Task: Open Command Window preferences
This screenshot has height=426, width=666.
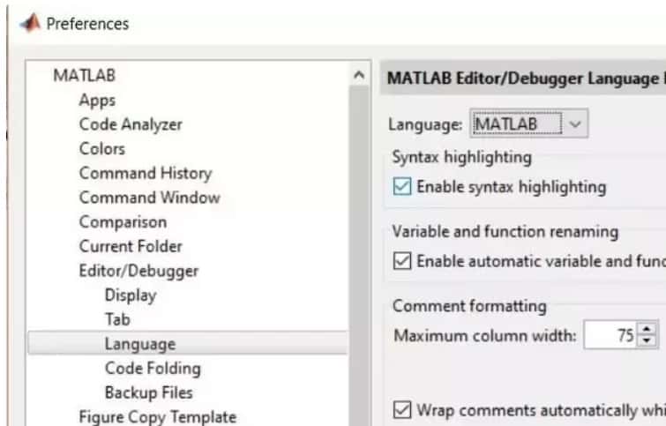Action: (149, 198)
